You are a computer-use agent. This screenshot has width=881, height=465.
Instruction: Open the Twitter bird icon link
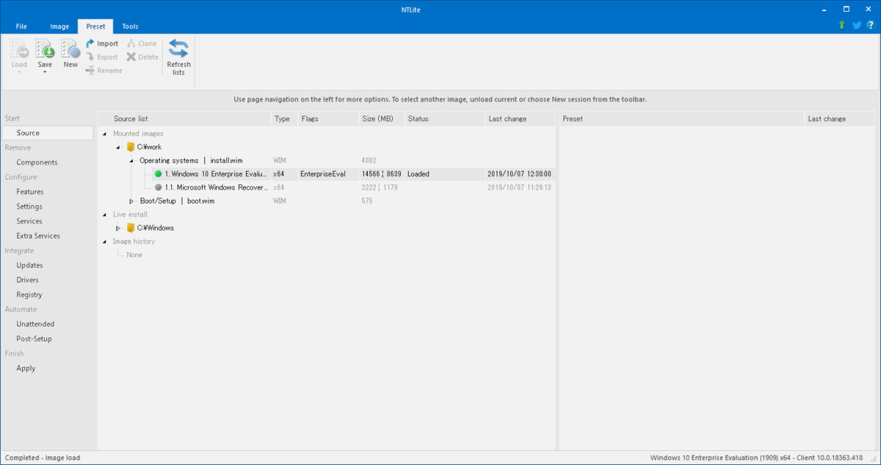pos(856,25)
